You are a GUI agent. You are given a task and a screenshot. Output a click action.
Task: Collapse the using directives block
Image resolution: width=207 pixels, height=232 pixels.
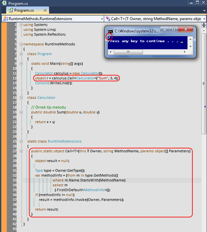pyautogui.click(x=21, y=25)
